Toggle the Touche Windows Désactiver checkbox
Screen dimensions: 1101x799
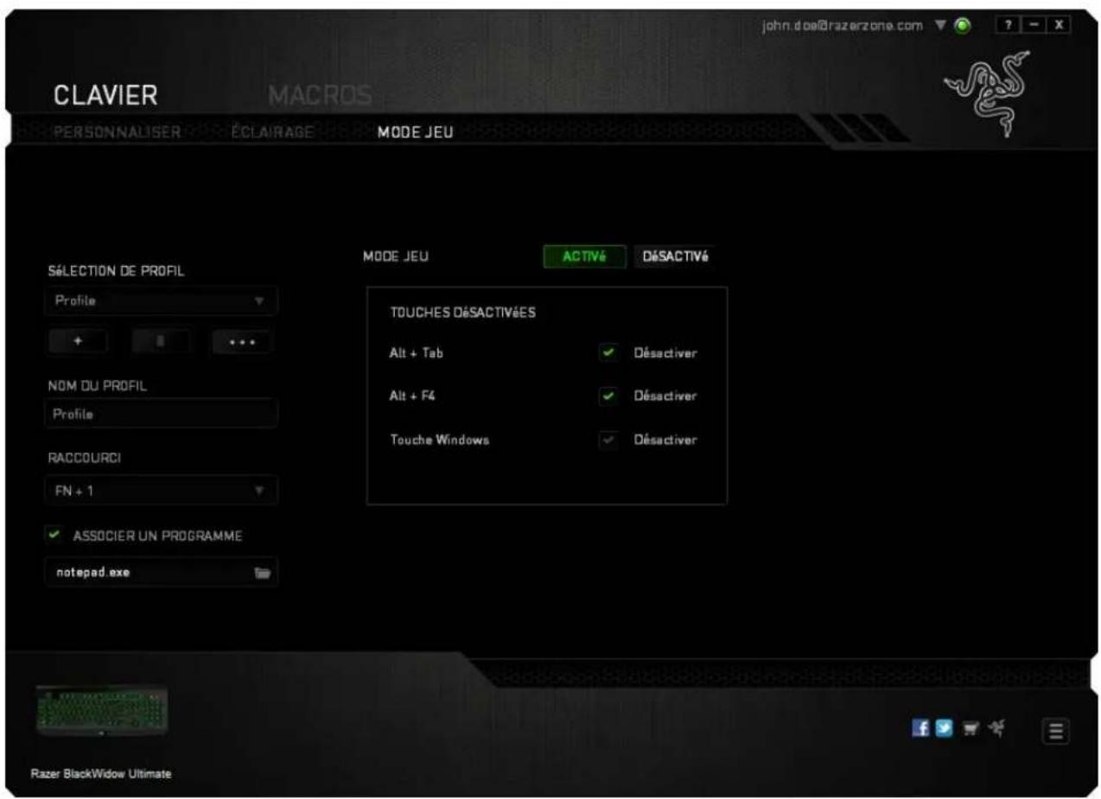click(608, 440)
